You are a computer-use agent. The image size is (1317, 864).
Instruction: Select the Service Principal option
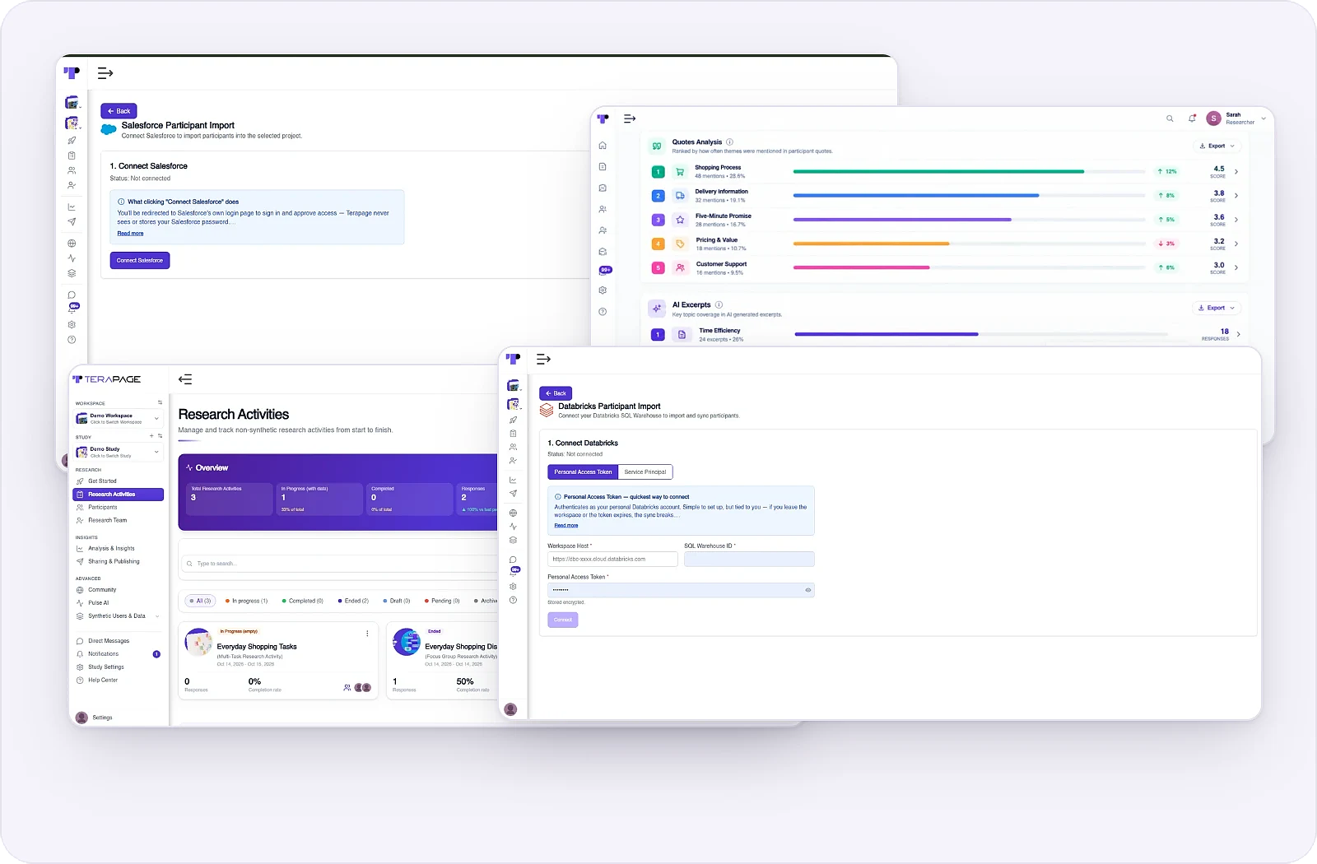click(645, 472)
